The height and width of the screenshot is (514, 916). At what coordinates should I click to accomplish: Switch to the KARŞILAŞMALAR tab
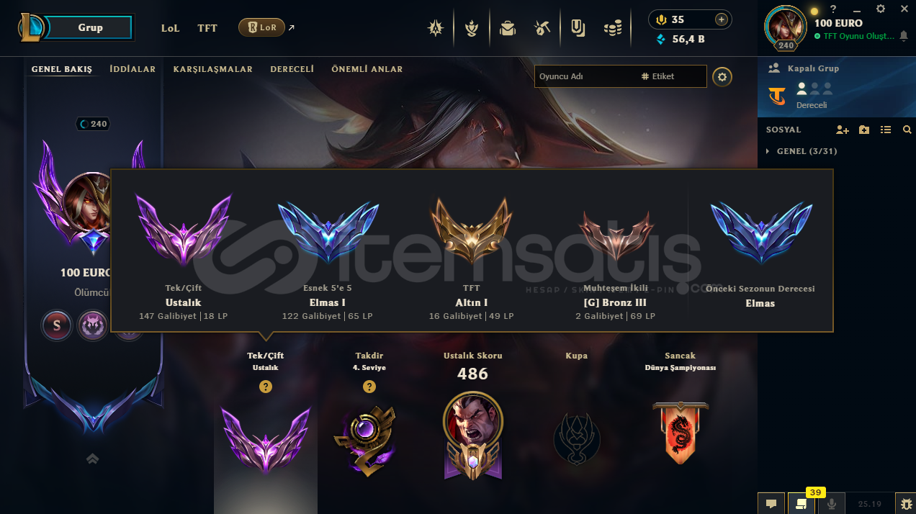click(x=212, y=69)
